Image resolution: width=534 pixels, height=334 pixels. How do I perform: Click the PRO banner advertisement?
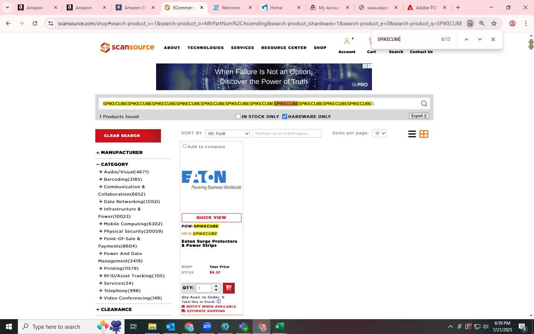(264, 77)
